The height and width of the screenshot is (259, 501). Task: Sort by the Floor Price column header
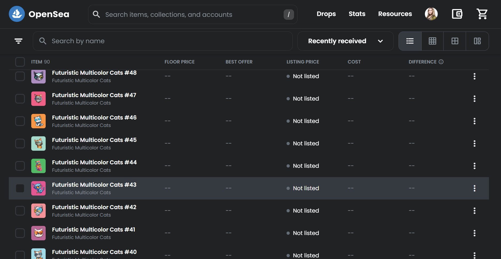[179, 62]
